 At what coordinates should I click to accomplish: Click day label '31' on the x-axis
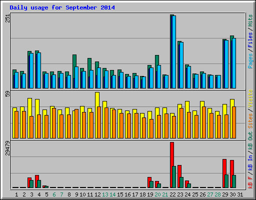pos(240,194)
